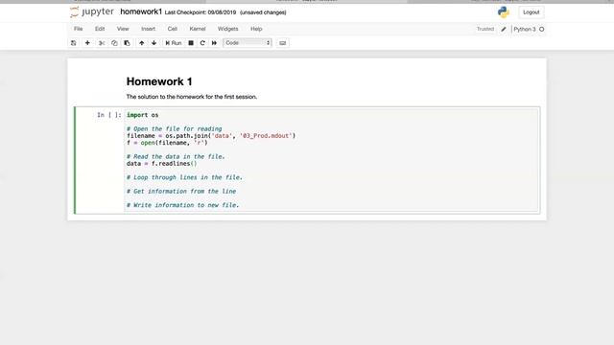This screenshot has height=345, width=614.
Task: Copy selected cells icon
Action: 114,43
